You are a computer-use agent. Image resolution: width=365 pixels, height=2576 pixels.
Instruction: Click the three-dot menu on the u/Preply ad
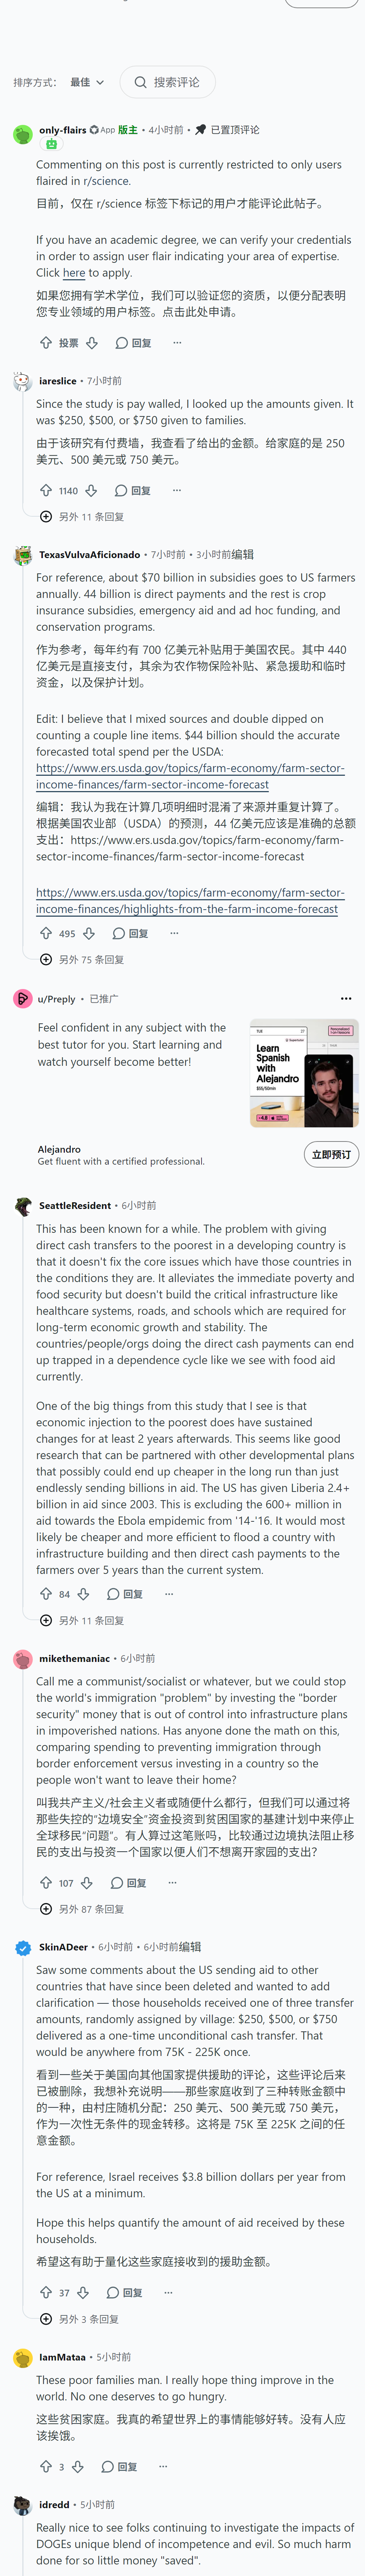click(x=346, y=998)
